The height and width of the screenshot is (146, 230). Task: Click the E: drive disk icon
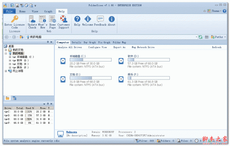click(63, 79)
